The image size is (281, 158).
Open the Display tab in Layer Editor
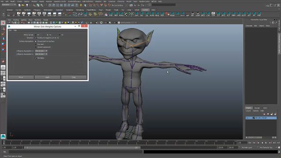coord(249,108)
